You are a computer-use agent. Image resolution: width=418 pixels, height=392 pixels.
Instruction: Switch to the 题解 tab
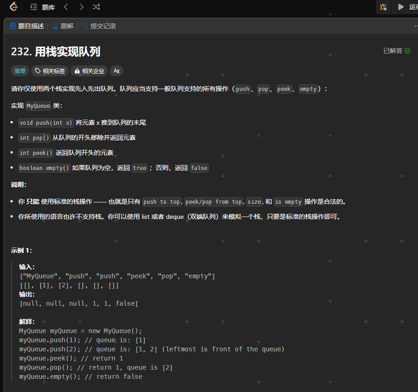(x=63, y=26)
